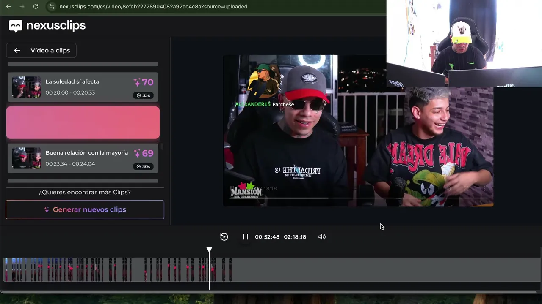This screenshot has height=304, width=542.
Task: Mute the video with speaker icon
Action: (322, 237)
